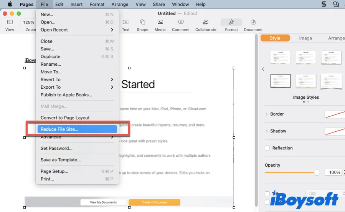Viewport: 345px width, 212px height.
Task: Open the Media toolbar icon
Action: click(x=160, y=22)
